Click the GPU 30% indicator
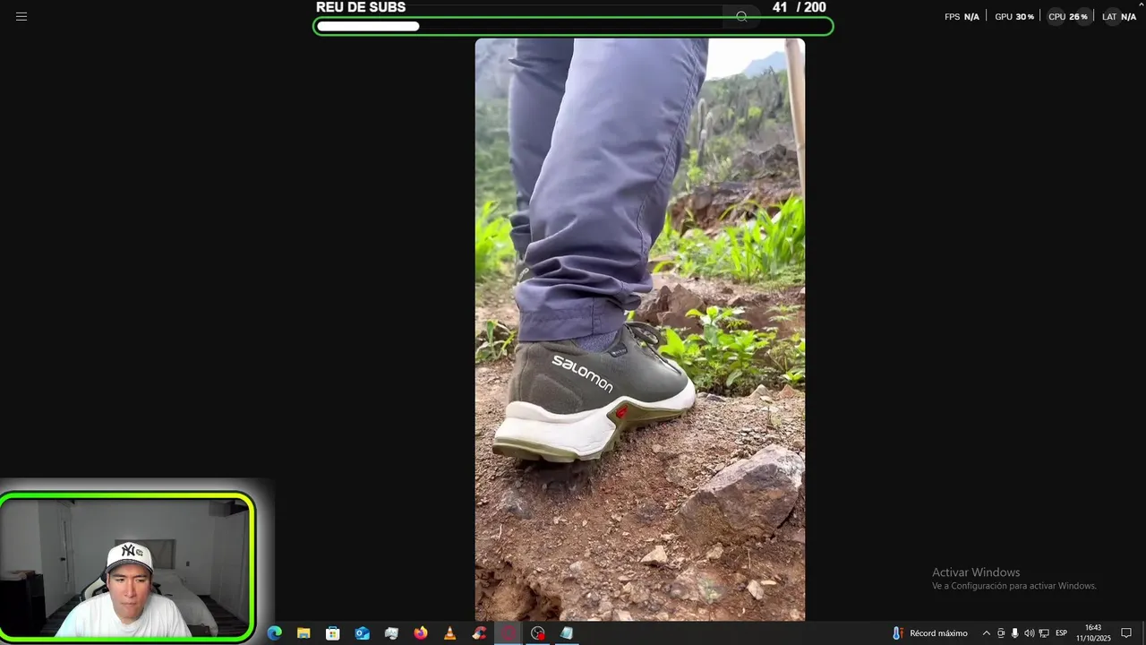Screen dimensions: 1146x645 [x=1014, y=16]
